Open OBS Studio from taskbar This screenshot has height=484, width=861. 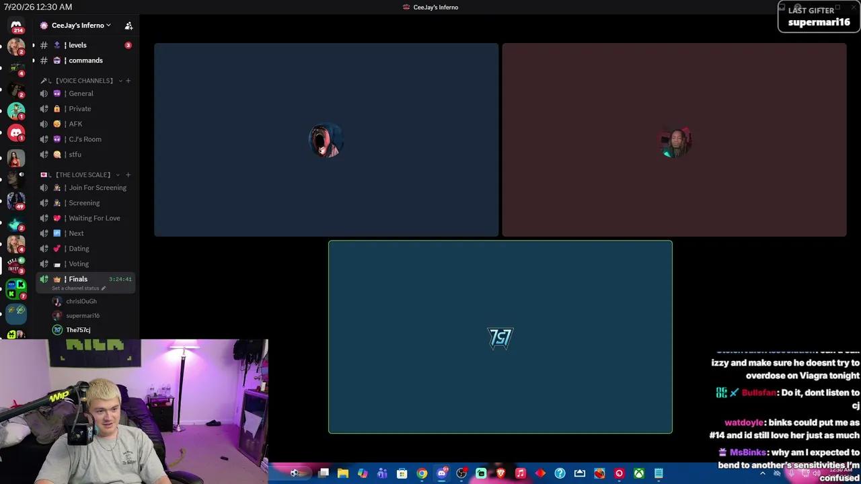[x=461, y=473]
